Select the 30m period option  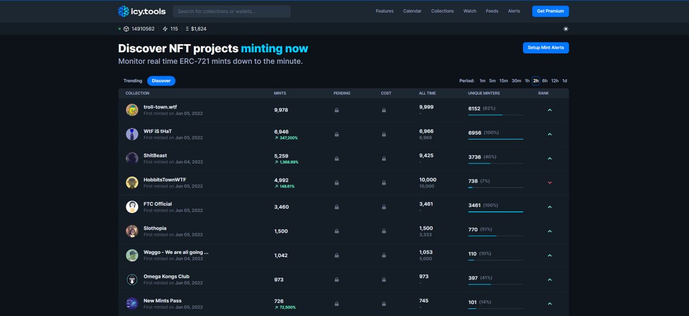click(x=516, y=81)
